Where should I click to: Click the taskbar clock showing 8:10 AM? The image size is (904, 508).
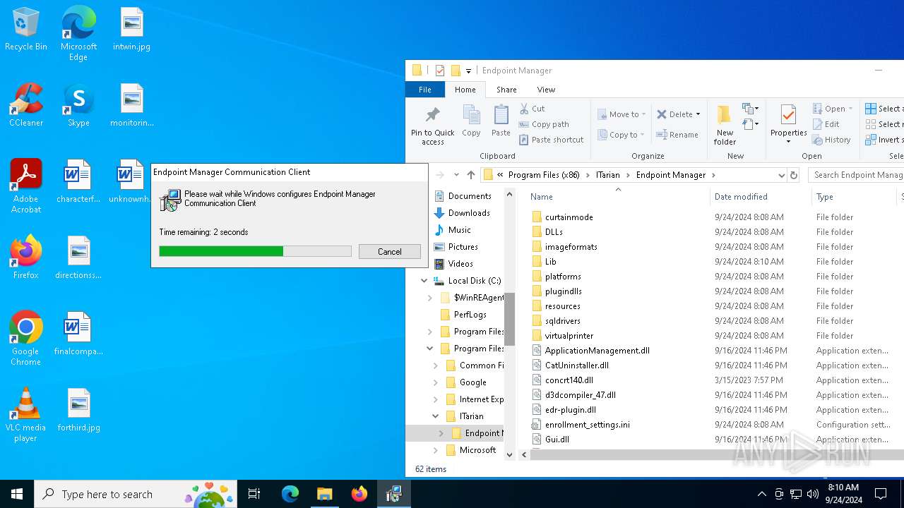[843, 494]
